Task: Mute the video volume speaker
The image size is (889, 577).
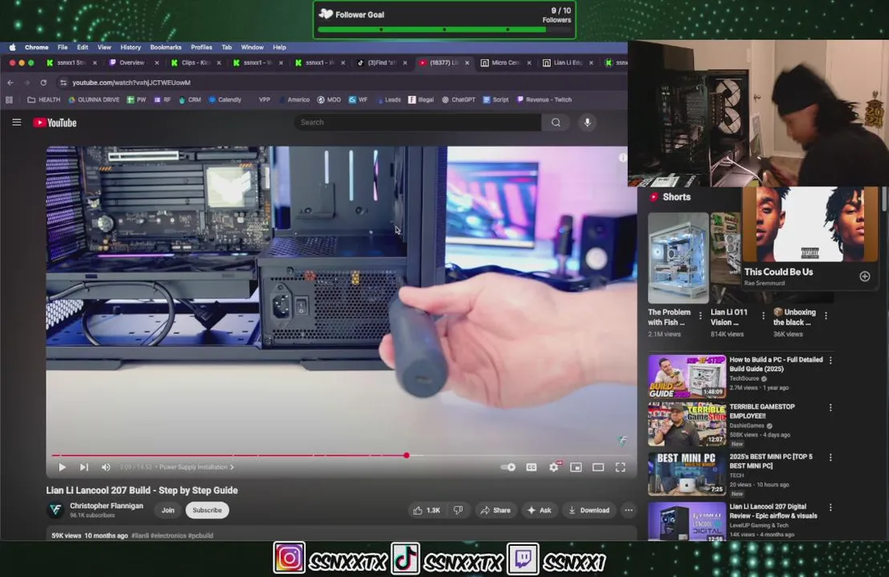Action: 106,467
